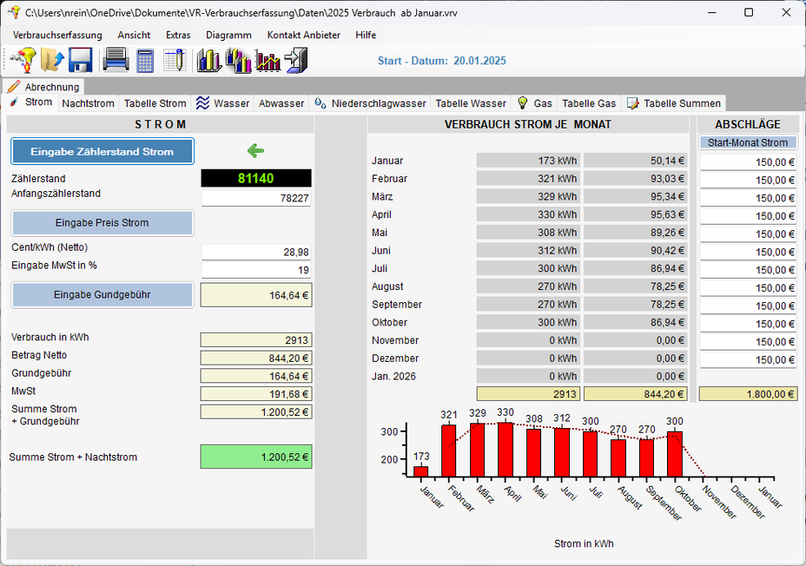Screen dimensions: 806x566
Task: Open the calculator from the toolbar
Action: click(x=145, y=60)
